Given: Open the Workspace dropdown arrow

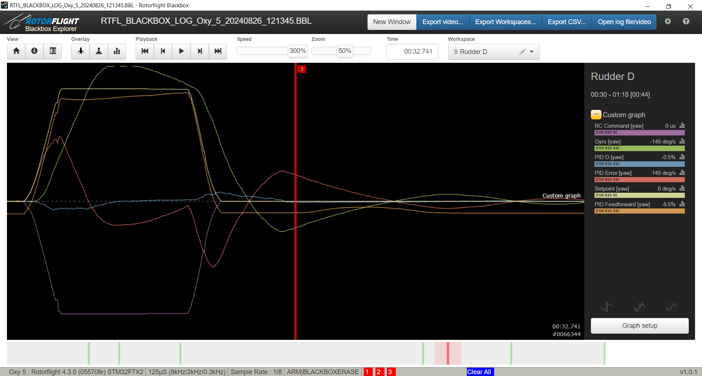Looking at the screenshot, I should click(532, 52).
